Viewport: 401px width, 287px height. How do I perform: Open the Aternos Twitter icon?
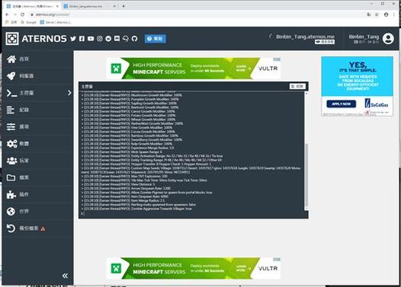[x=73, y=39]
